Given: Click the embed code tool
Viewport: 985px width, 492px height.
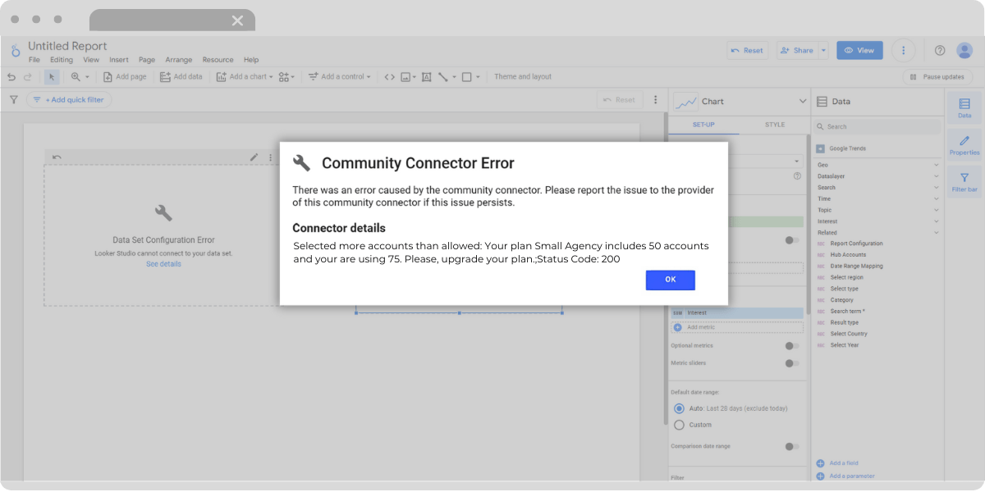Looking at the screenshot, I should click(389, 76).
